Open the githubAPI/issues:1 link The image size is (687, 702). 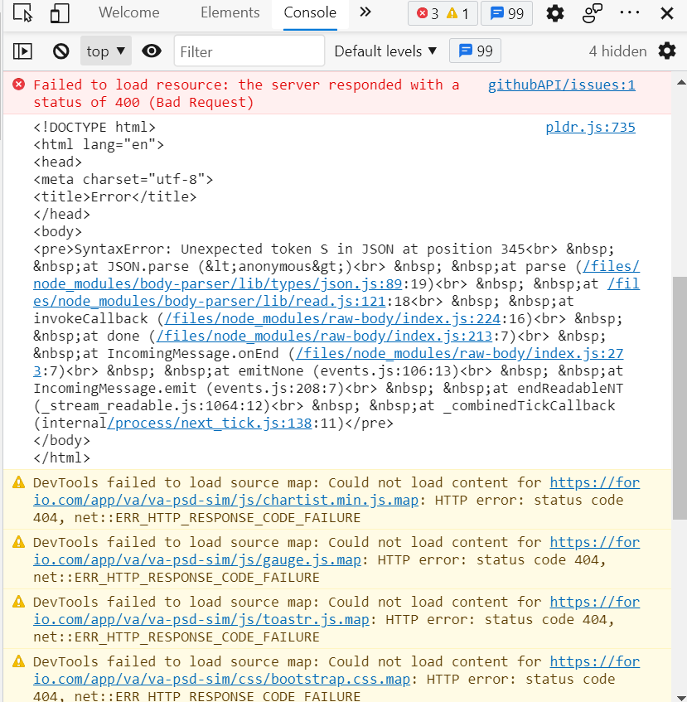561,85
